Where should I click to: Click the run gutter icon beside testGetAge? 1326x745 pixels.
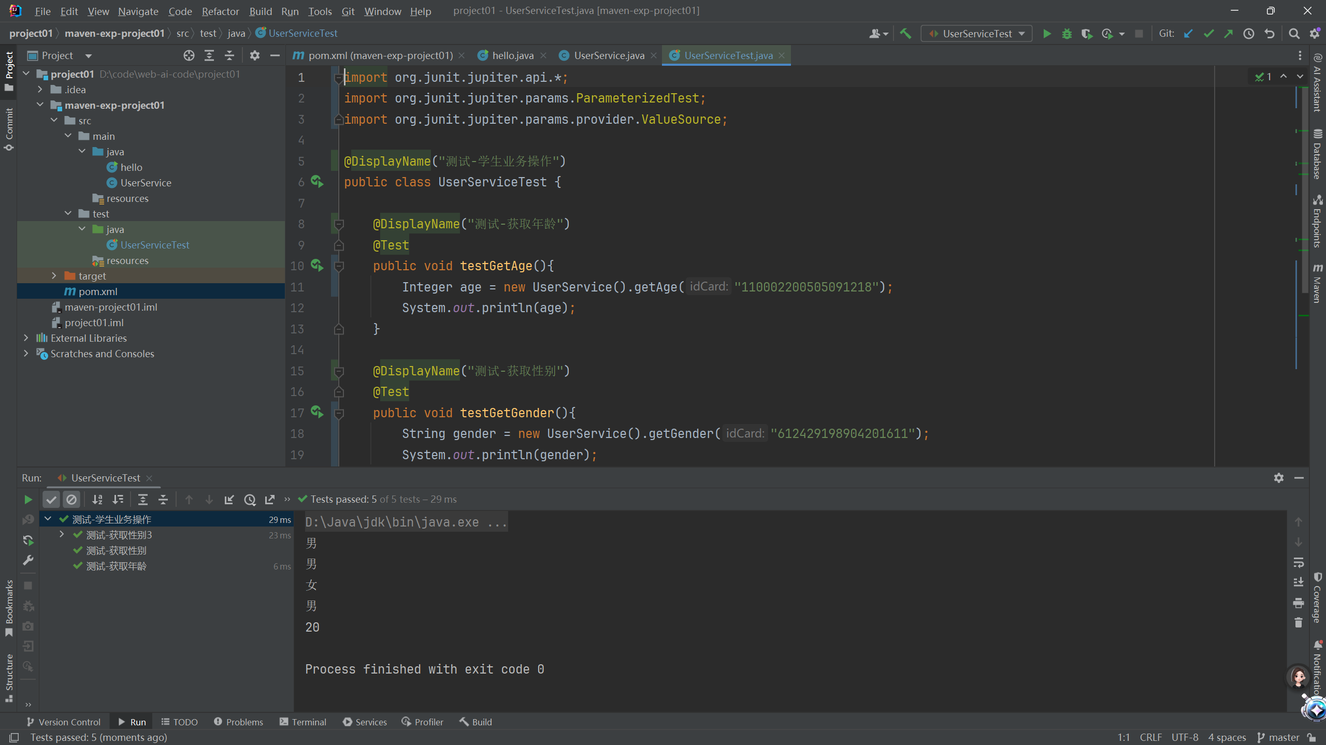click(x=316, y=266)
